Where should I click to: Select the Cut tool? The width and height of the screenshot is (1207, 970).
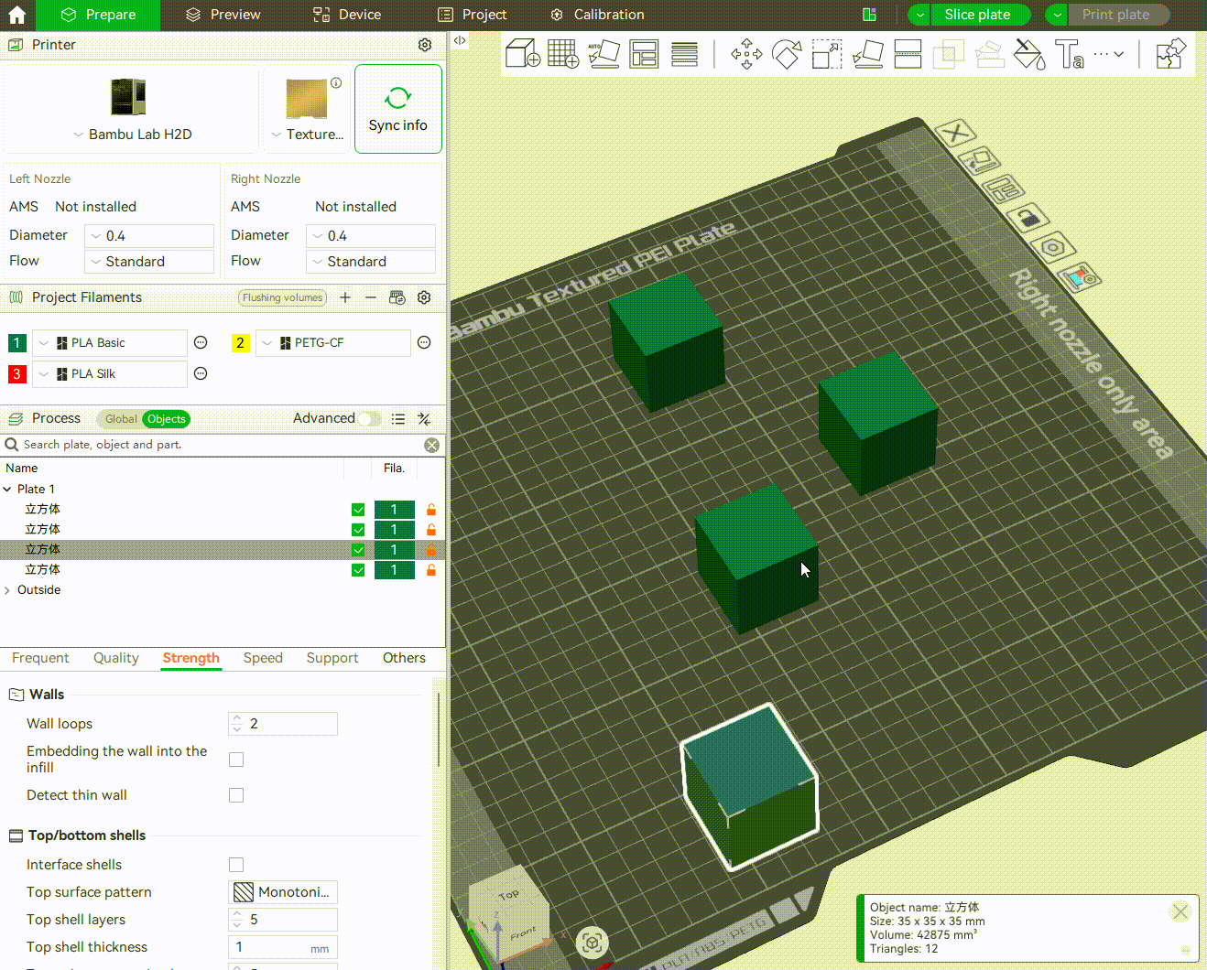pyautogui.click(x=908, y=54)
